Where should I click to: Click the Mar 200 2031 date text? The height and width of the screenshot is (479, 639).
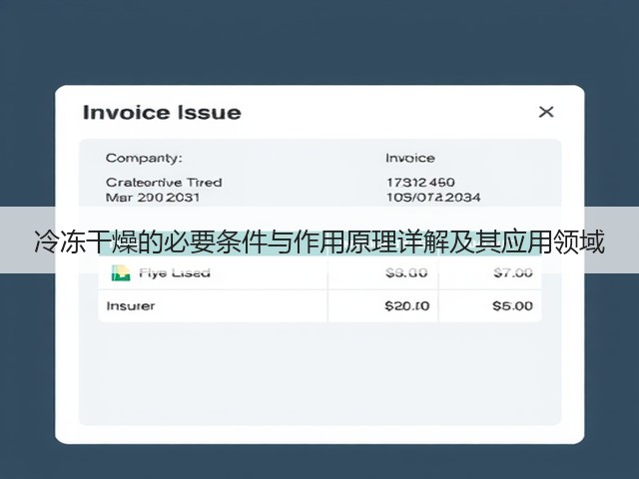point(153,198)
